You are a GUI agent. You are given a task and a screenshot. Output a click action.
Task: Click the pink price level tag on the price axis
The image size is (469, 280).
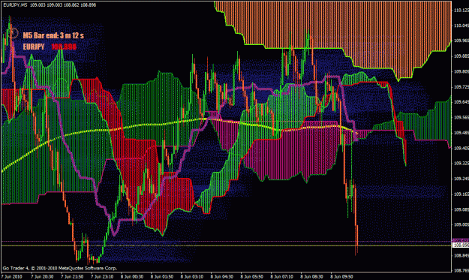tap(461, 240)
